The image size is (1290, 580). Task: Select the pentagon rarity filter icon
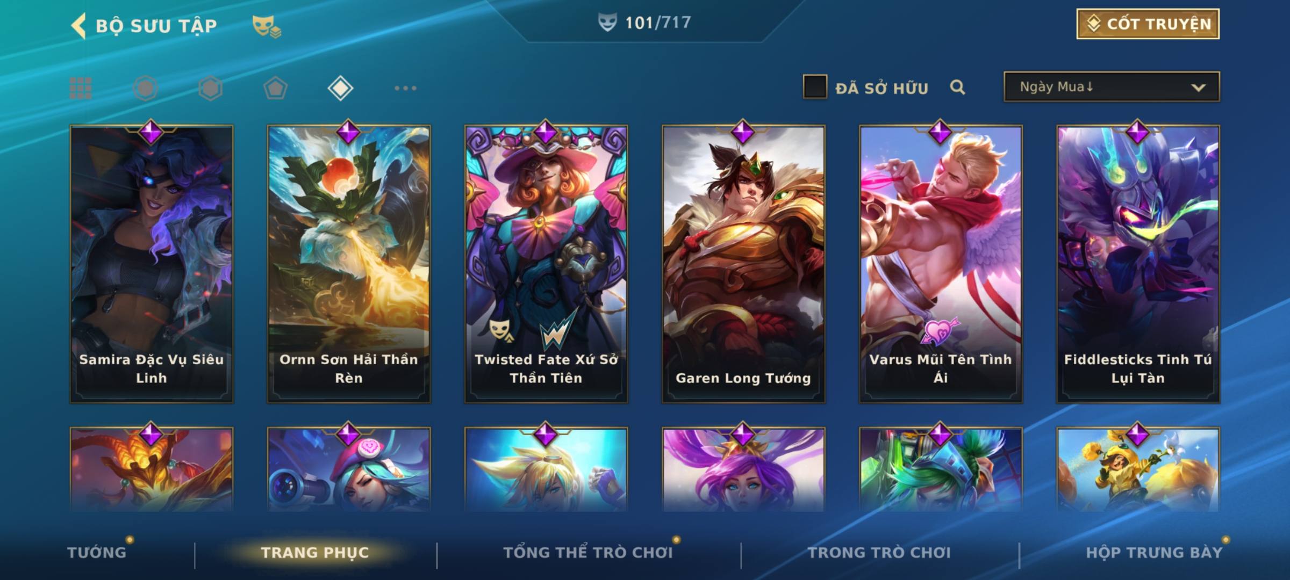[275, 88]
